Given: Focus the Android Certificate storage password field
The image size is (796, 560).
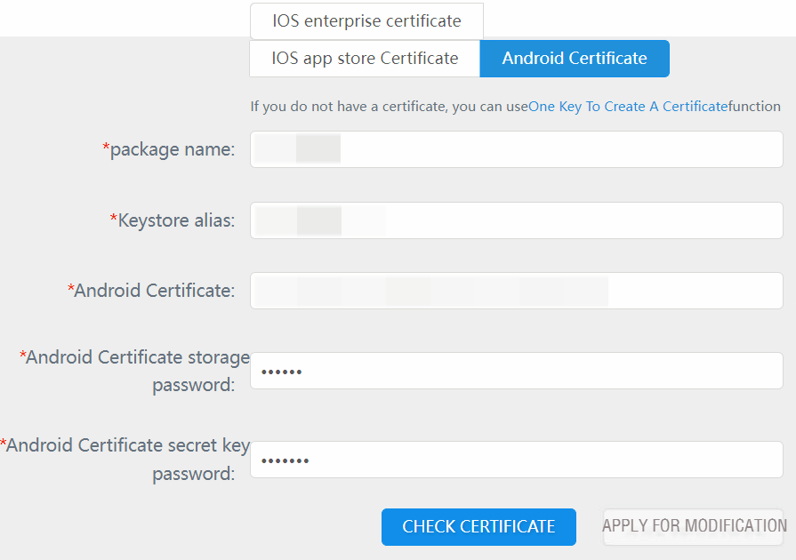Looking at the screenshot, I should point(516,371).
